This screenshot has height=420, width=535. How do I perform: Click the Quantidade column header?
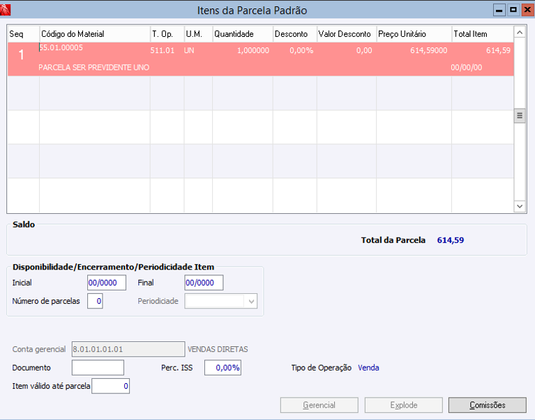pyautogui.click(x=243, y=34)
